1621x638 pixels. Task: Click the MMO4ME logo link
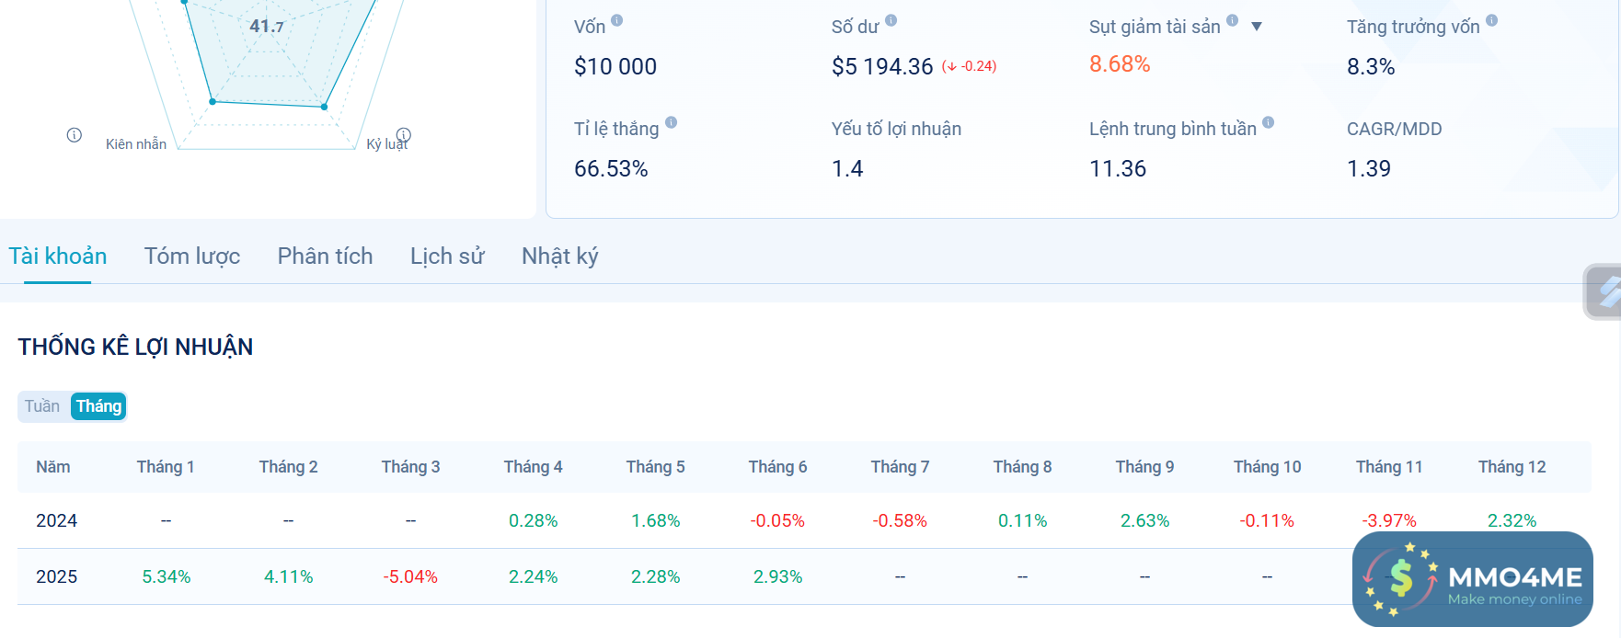pyautogui.click(x=1472, y=579)
